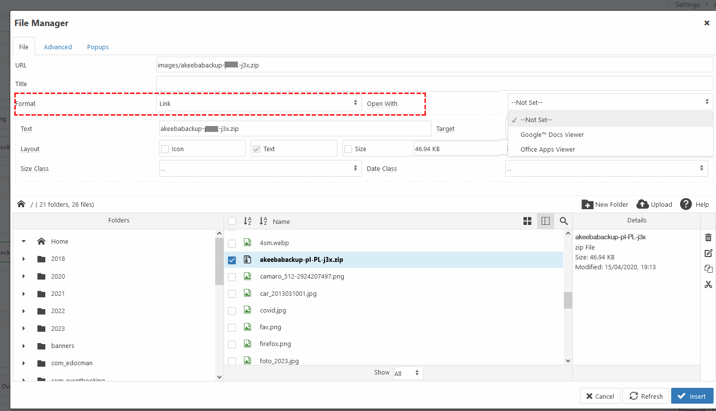Open the Format dropdown set to Link
716x411 pixels.
[x=258, y=103]
